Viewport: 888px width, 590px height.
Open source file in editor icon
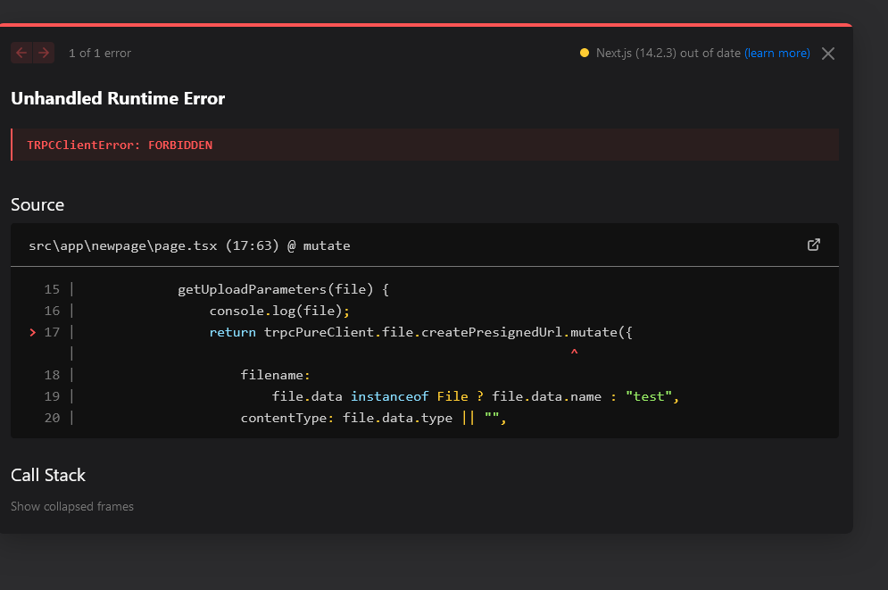point(814,245)
